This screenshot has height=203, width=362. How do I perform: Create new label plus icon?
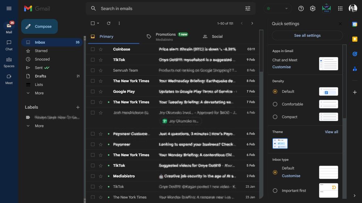pos(78,107)
